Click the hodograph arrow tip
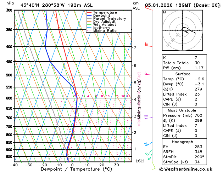Image resolution: width=223 pixels, height=172 pixels. pos(188,32)
